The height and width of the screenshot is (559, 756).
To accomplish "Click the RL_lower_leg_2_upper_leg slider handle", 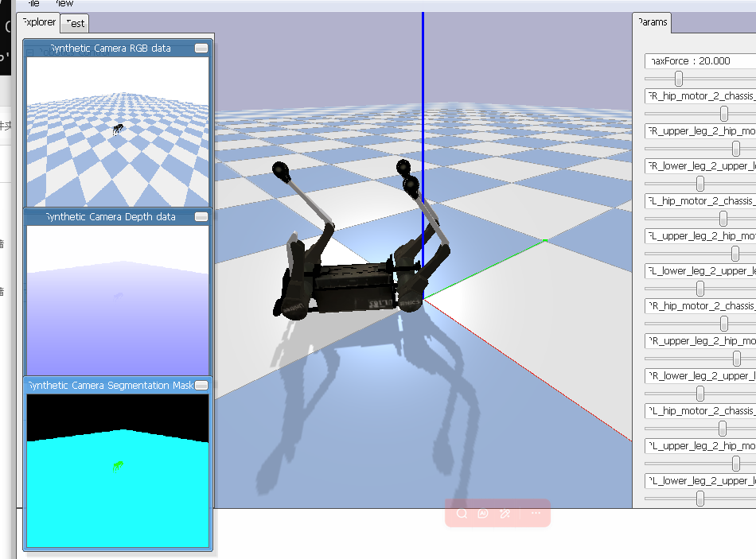I will tap(700, 499).
